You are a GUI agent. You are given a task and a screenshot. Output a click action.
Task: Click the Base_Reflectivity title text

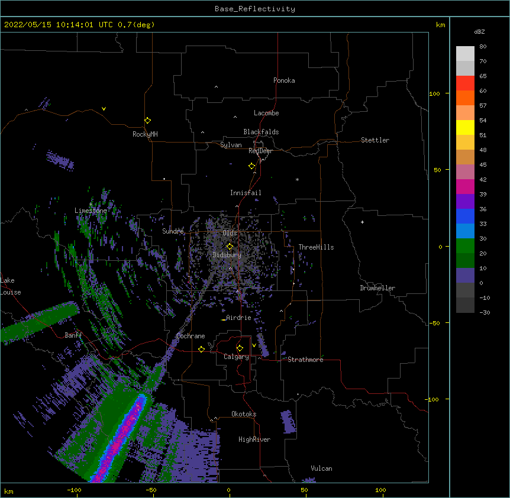tap(255, 9)
